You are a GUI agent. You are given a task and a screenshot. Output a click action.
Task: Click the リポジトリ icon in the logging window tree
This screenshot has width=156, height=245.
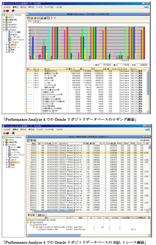[6, 17]
